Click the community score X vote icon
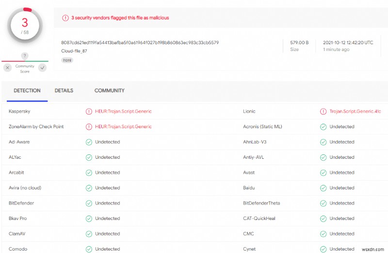Screen dimensions: 388x253 coord(8,68)
